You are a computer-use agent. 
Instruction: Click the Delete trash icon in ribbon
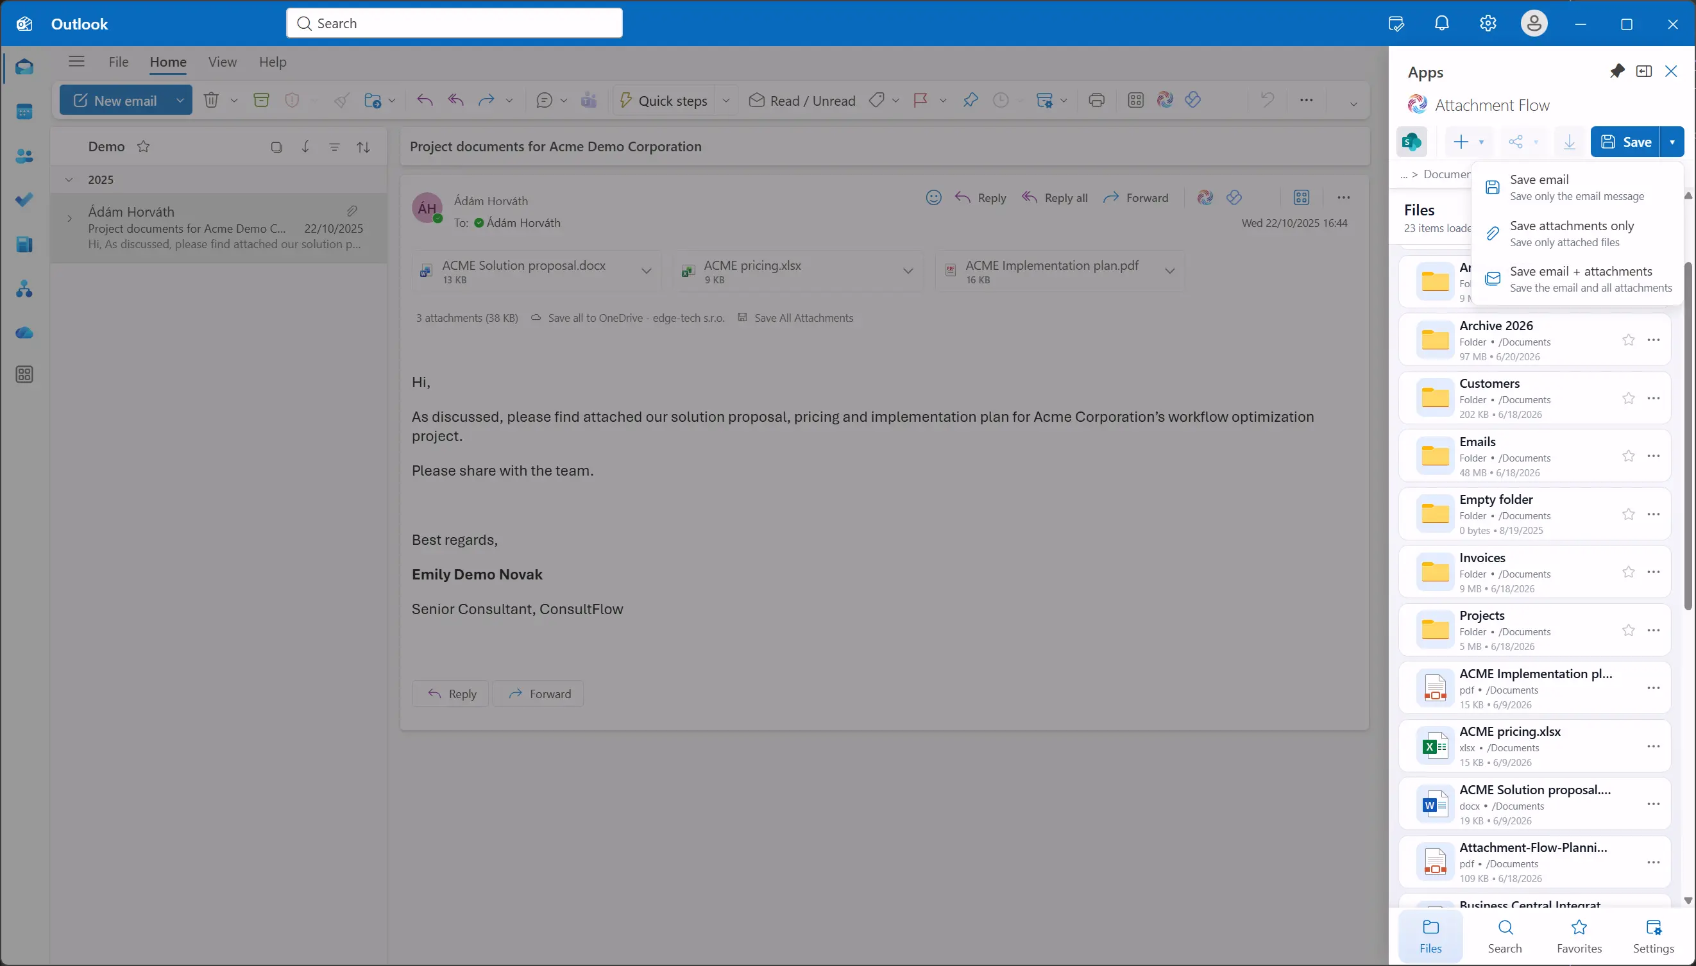click(211, 100)
